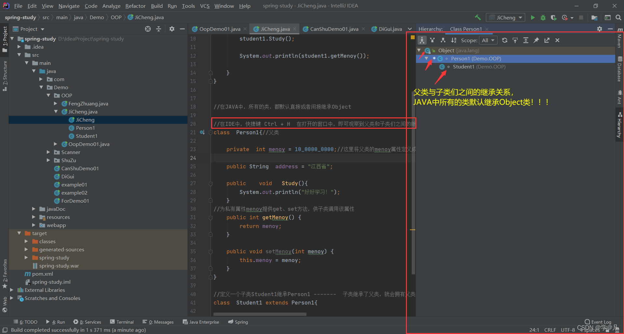Image resolution: width=624 pixels, height=334 pixels.
Task: Enable autoscroll to source in the Hierarchy panel
Action: [515, 40]
